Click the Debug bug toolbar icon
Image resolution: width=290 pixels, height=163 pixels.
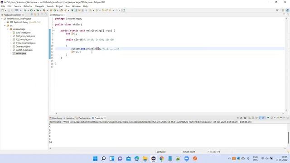(25, 10)
